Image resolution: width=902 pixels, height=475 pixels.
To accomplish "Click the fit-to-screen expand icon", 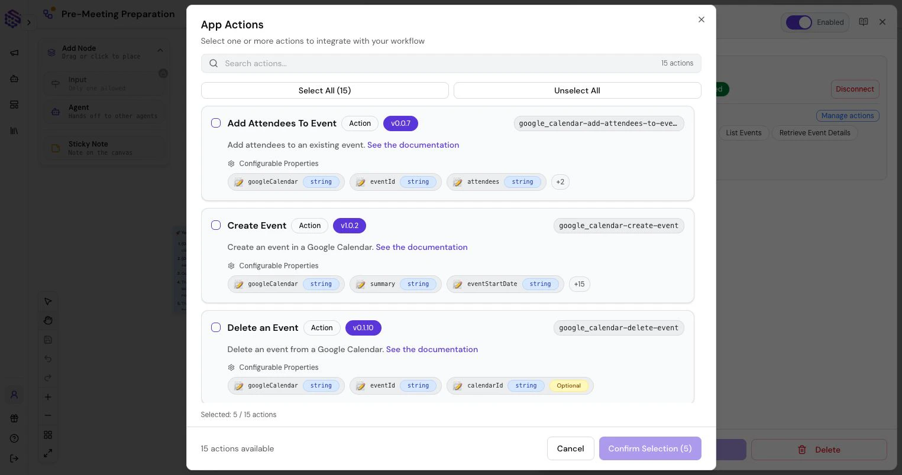I will (48, 454).
